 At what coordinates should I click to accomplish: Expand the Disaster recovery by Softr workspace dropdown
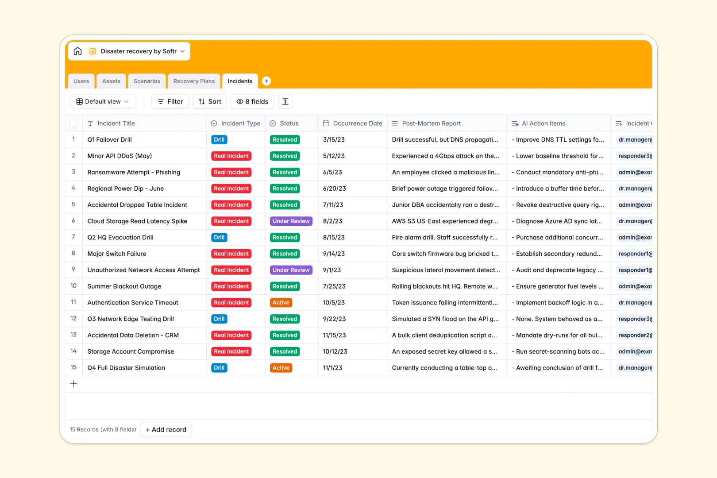pos(182,51)
